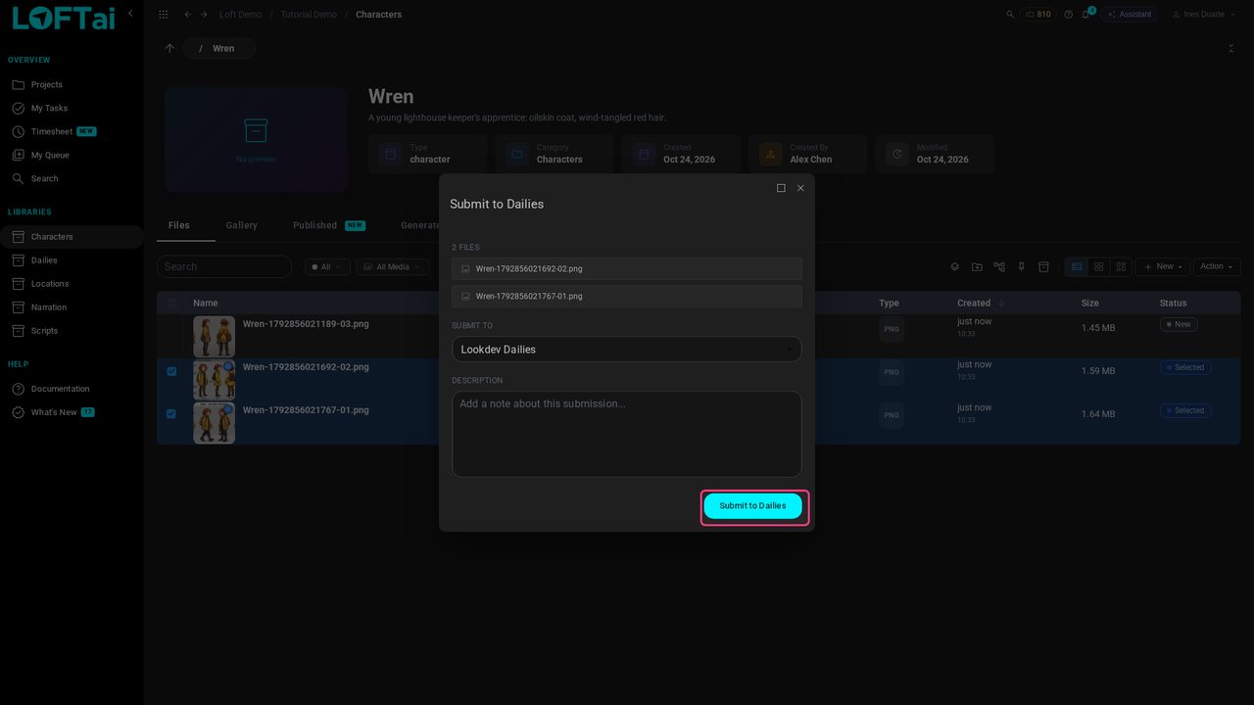Focus the description note text area
The height and width of the screenshot is (705, 1254).
tap(627, 434)
